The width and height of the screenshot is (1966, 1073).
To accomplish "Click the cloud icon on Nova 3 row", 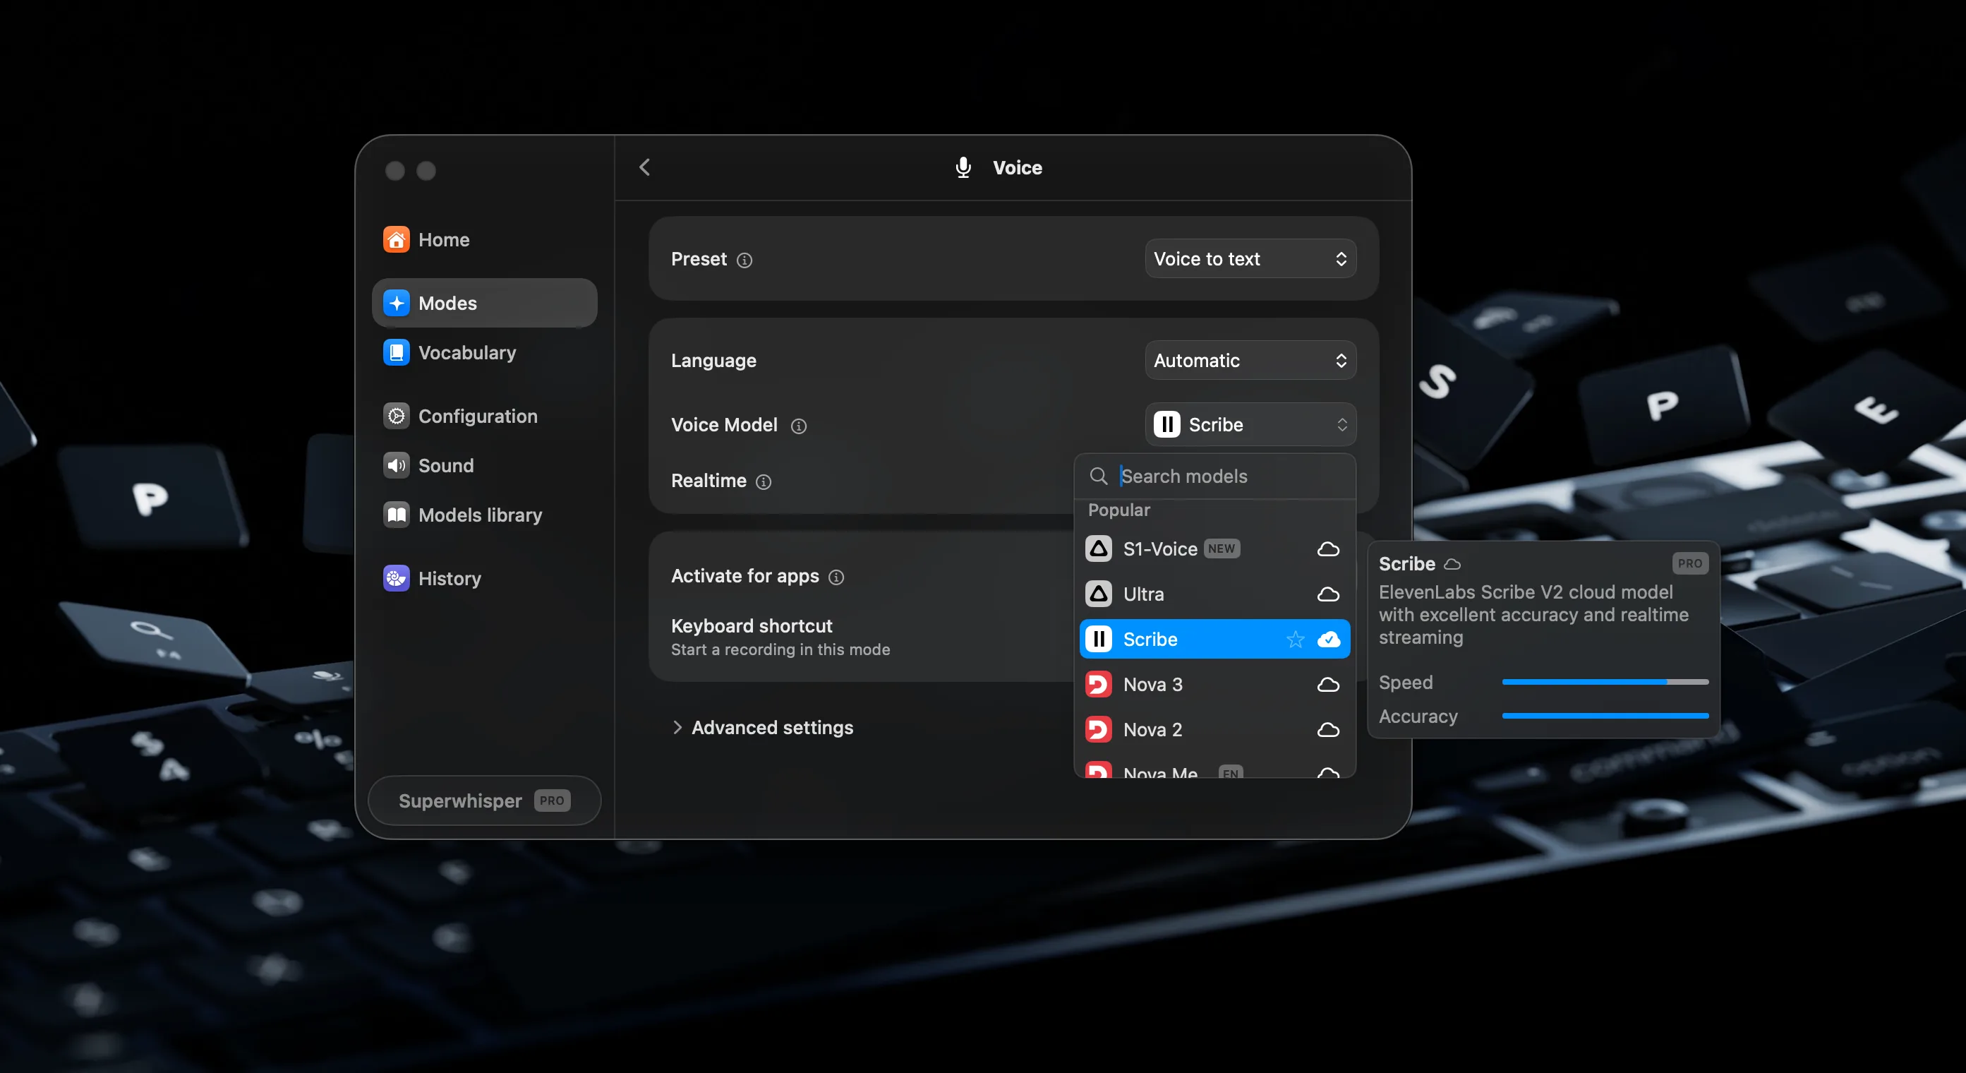I will (x=1328, y=684).
